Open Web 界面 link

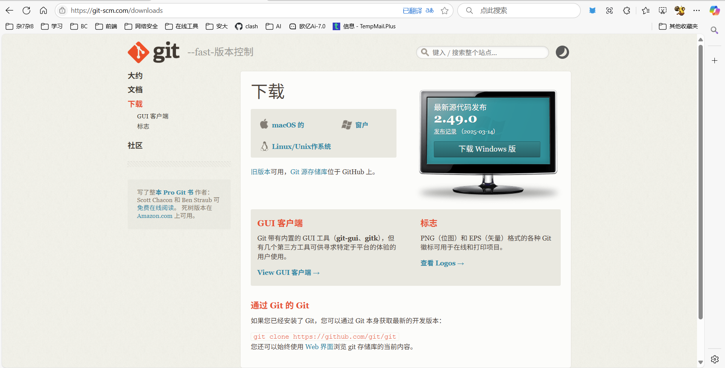coord(319,347)
